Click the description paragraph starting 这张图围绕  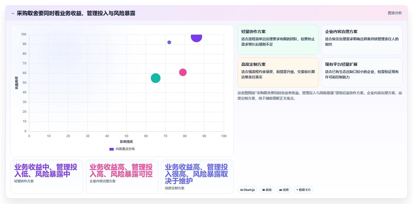pos(320,96)
